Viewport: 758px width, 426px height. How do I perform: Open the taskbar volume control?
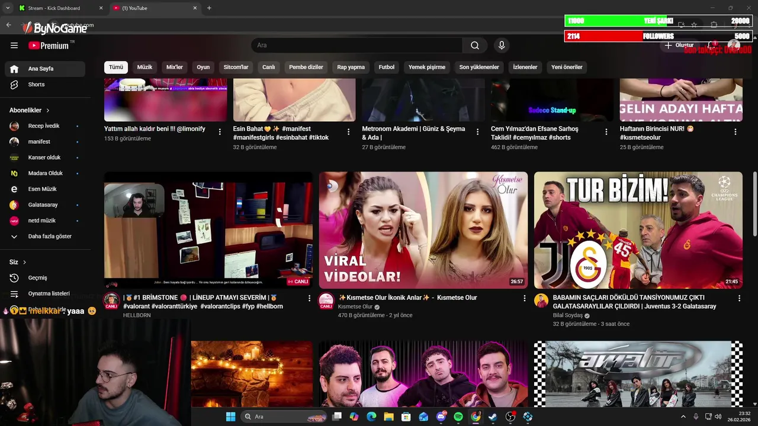(718, 417)
